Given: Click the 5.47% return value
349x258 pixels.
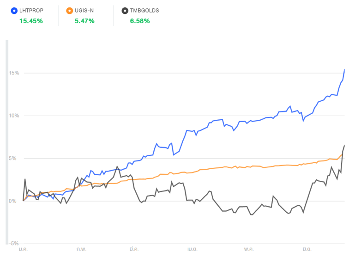Looking at the screenshot, I should point(84,21).
